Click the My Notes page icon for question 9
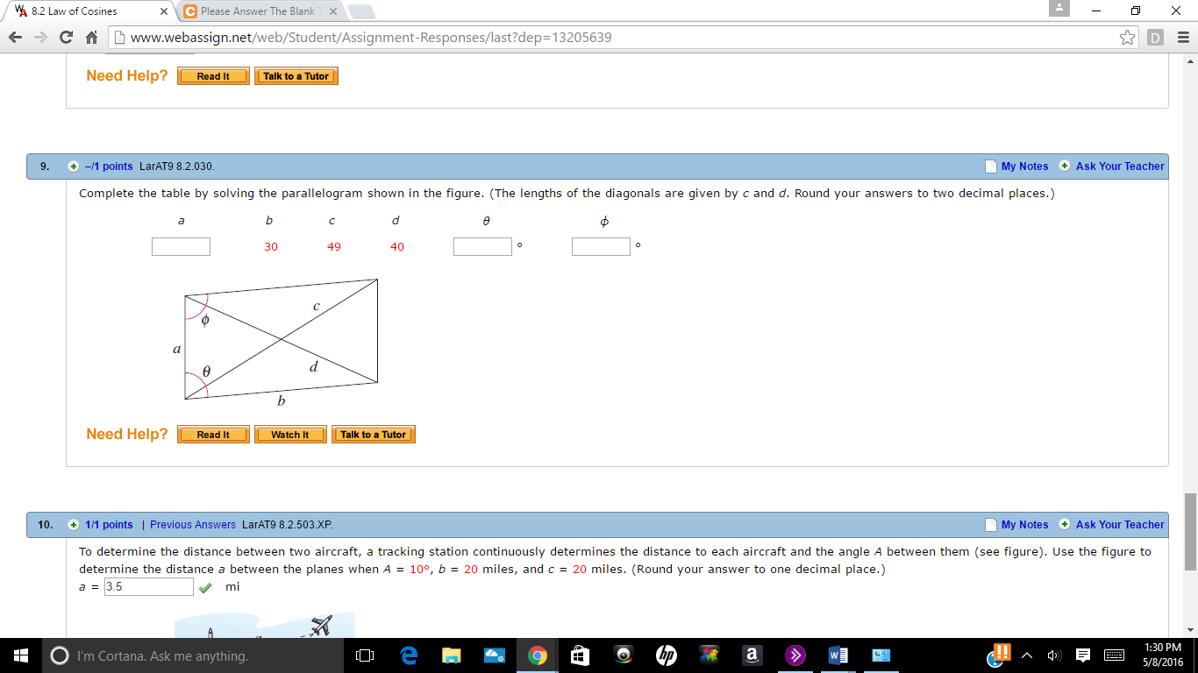The height and width of the screenshot is (673, 1198). point(991,166)
